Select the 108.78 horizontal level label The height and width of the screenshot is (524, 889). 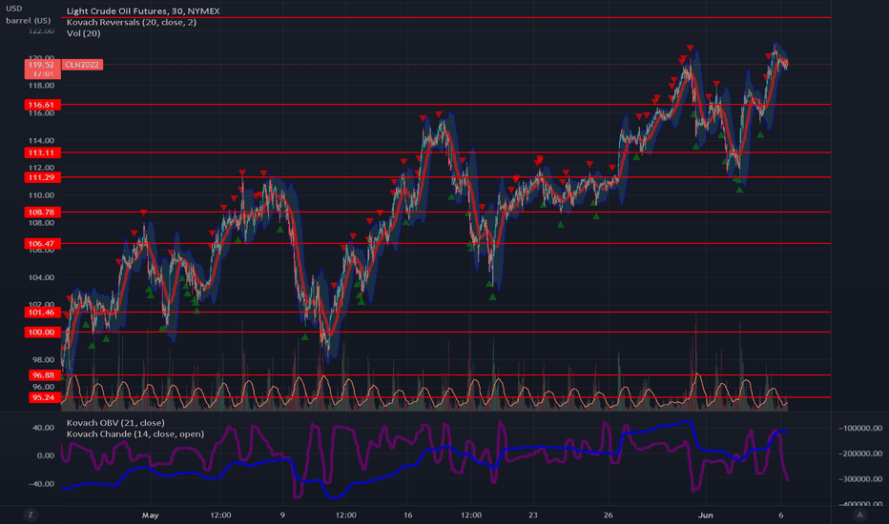(x=43, y=212)
